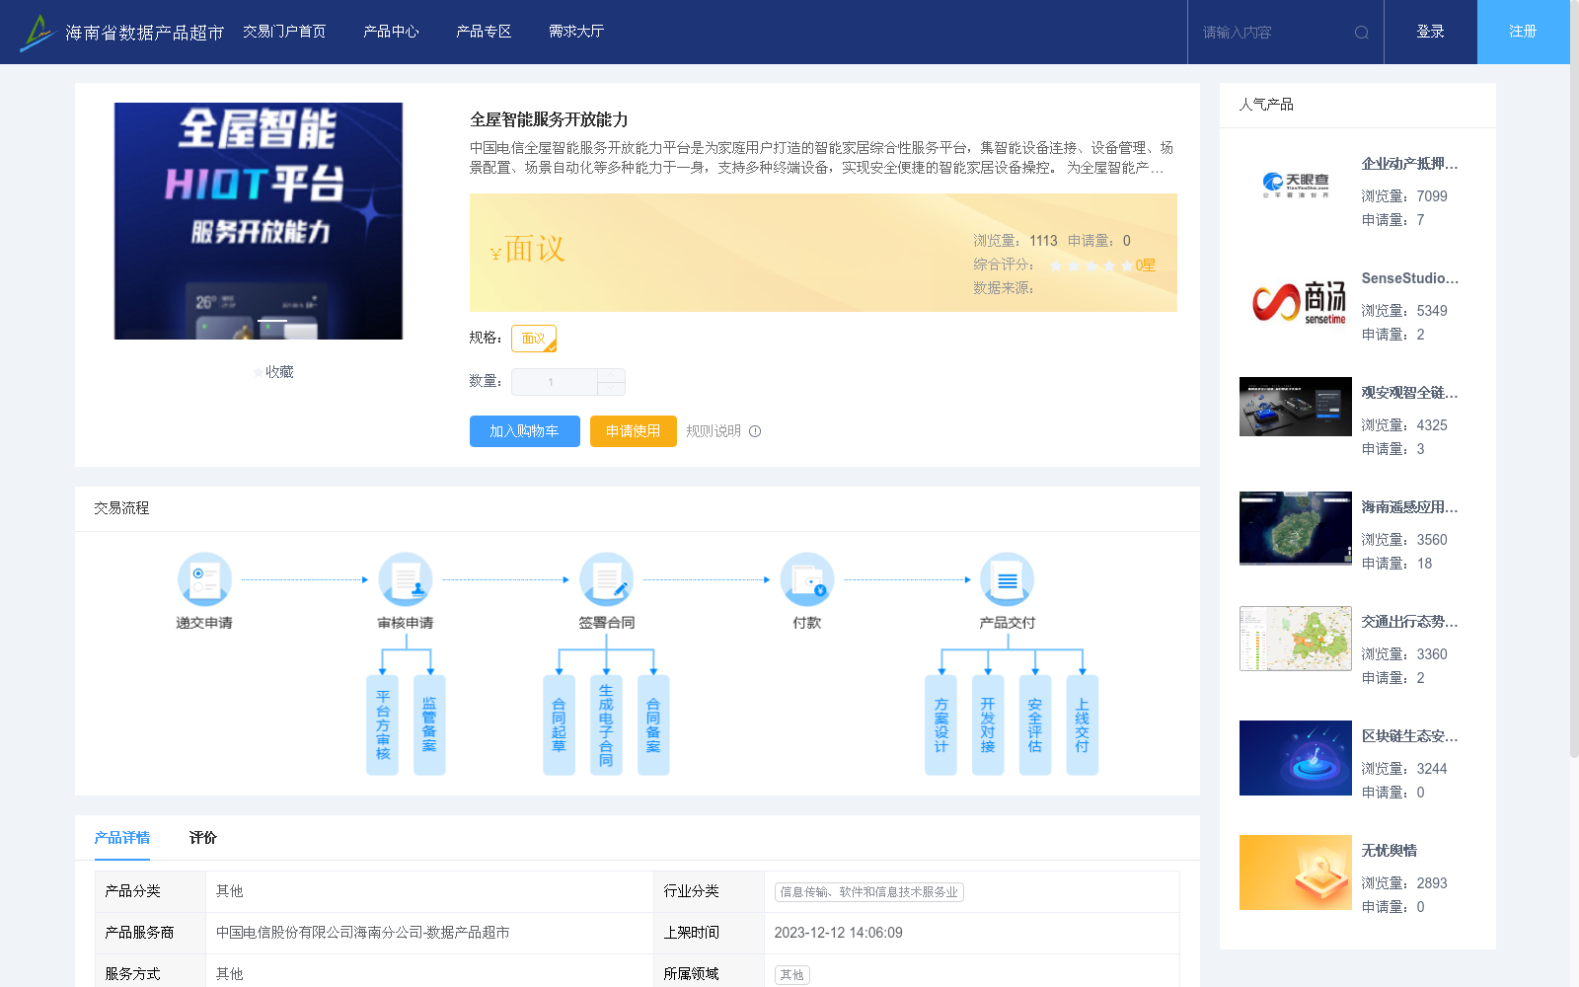Click the 签署合同 step icon

pos(606,579)
